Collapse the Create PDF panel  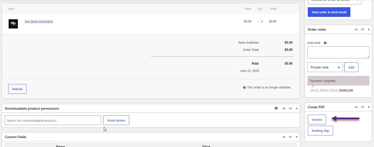369,107
